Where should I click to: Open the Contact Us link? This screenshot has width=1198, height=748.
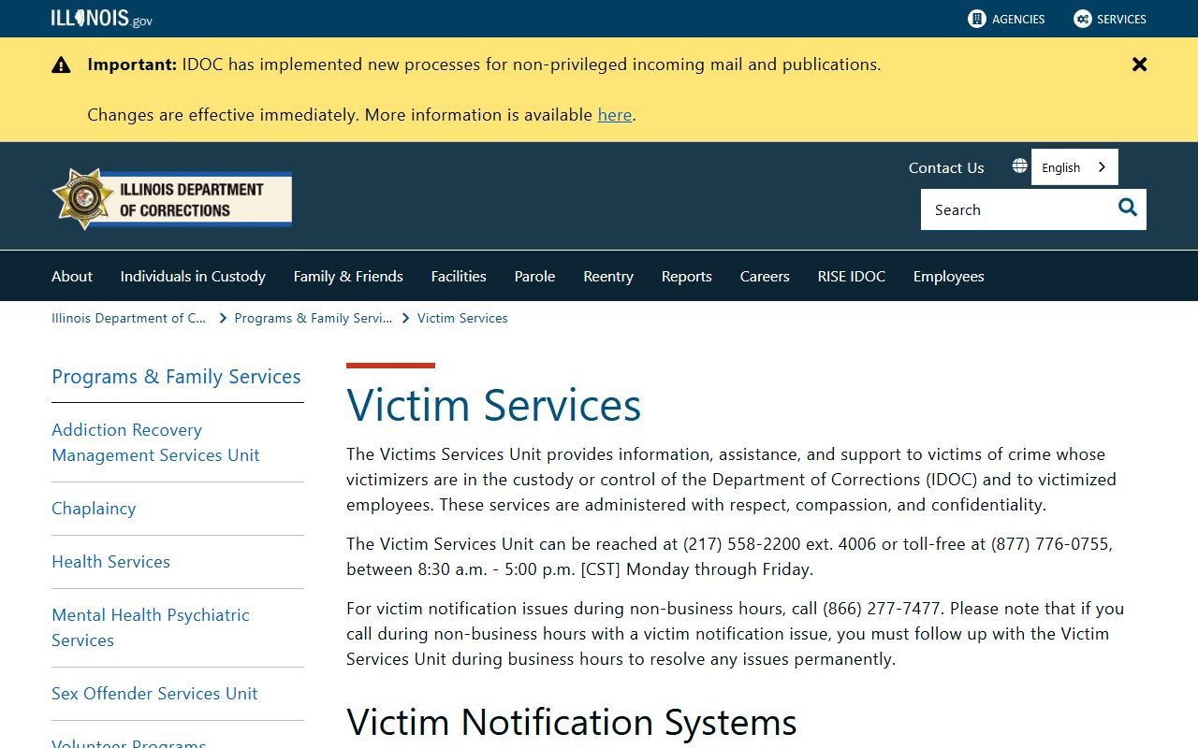946,167
